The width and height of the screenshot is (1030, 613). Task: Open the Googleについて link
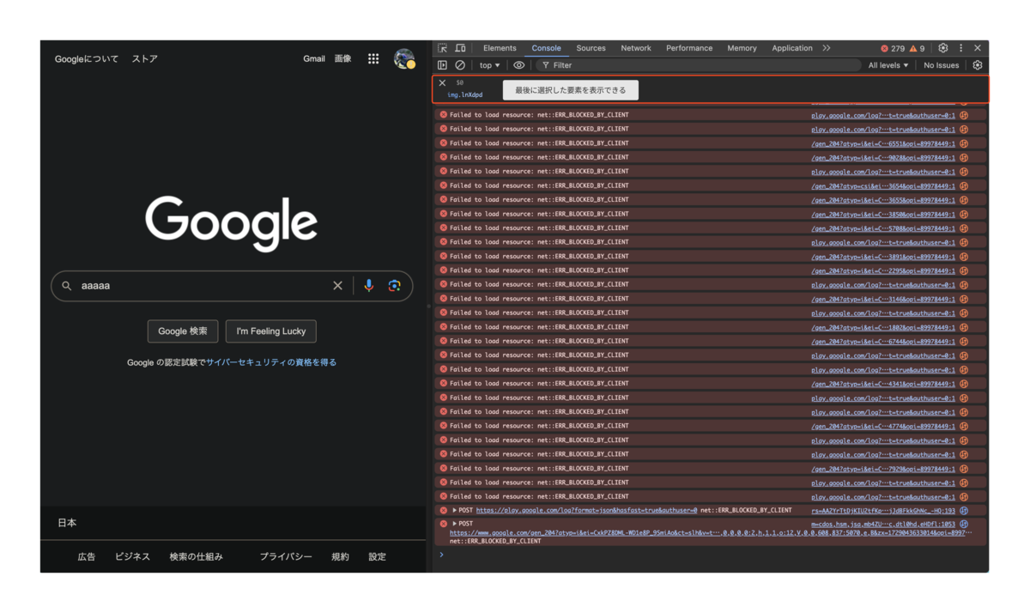point(87,58)
